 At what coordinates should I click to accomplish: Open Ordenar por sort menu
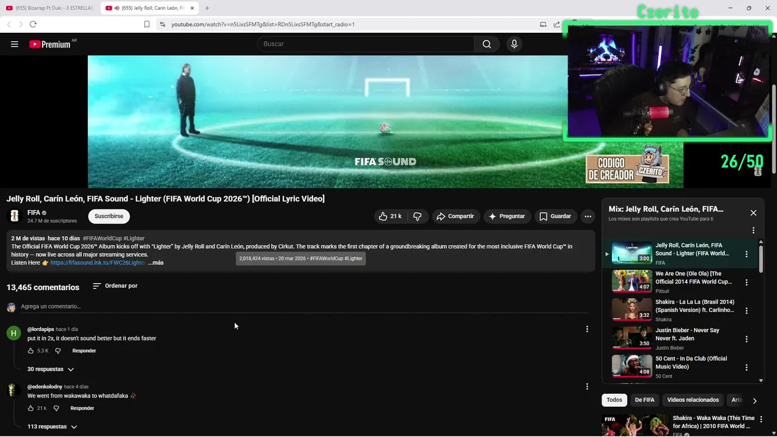click(115, 286)
